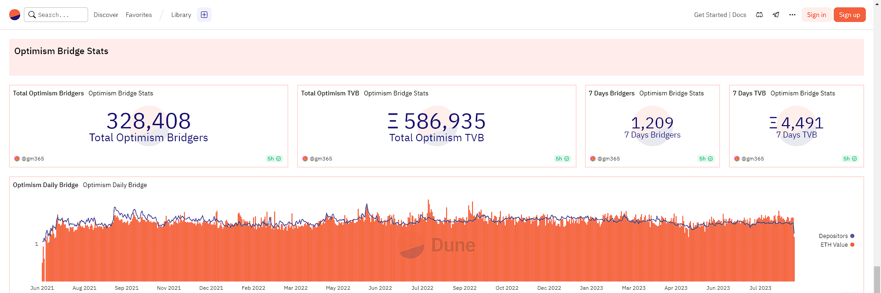
Task: Open the query link beside Total Optimism Bridgers title
Action: pos(121,93)
